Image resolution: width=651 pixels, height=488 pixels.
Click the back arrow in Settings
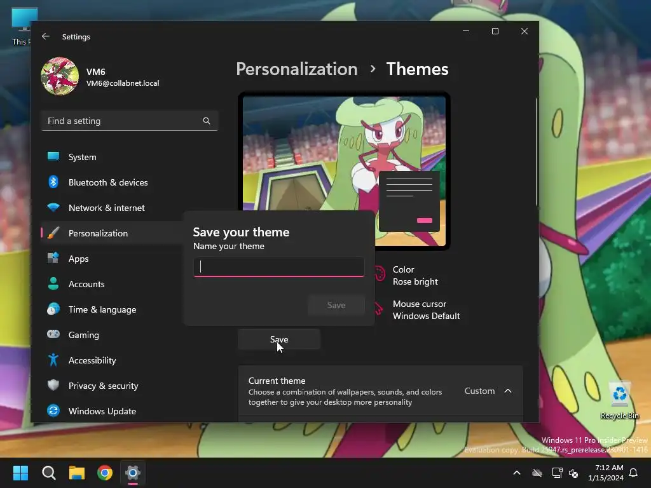click(46, 36)
